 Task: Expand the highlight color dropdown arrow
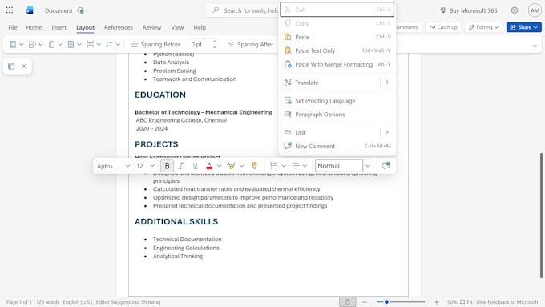(242, 166)
